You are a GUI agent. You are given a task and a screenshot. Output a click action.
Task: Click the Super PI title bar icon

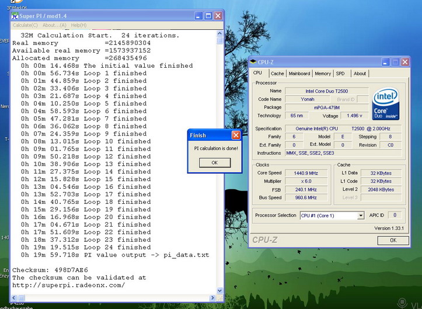coord(15,16)
